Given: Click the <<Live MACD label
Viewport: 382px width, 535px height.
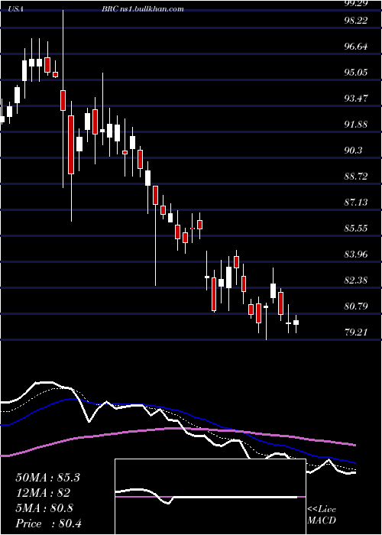Looking at the screenshot, I should (x=322, y=515).
